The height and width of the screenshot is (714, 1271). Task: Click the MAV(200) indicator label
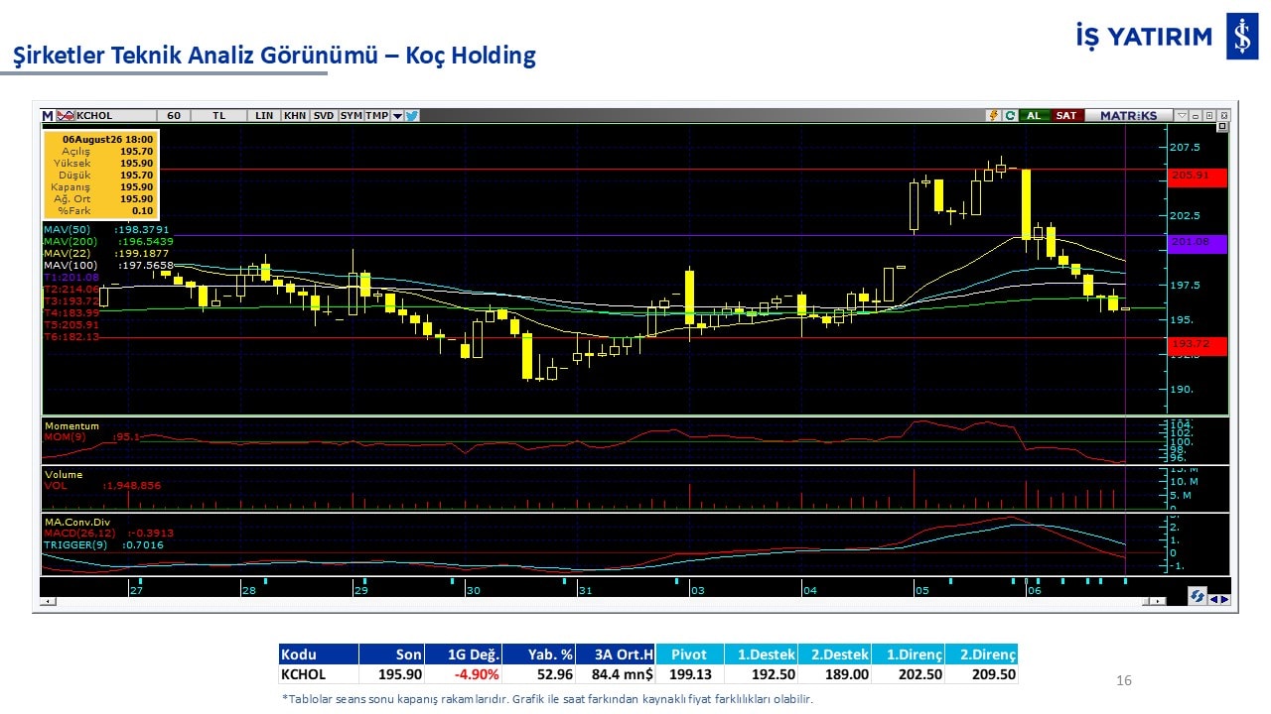tap(69, 241)
